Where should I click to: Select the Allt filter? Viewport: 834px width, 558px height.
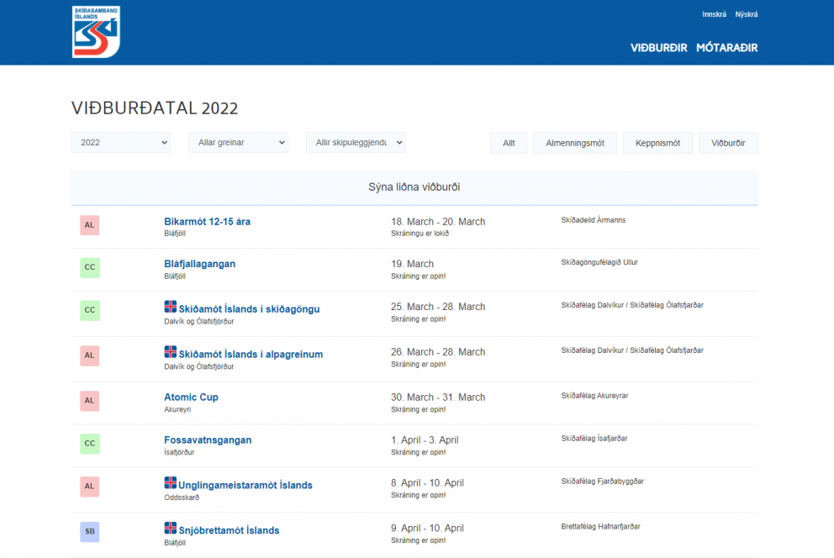pyautogui.click(x=509, y=144)
